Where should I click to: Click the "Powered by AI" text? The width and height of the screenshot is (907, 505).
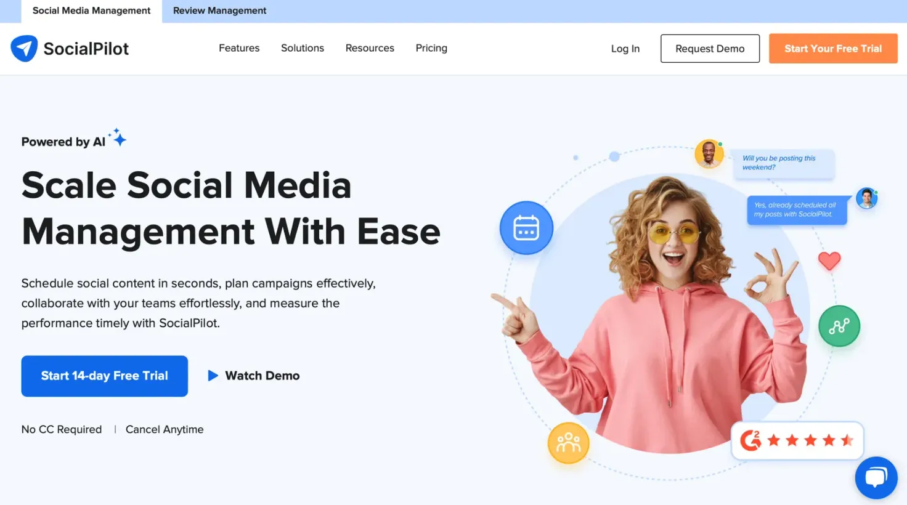(63, 142)
